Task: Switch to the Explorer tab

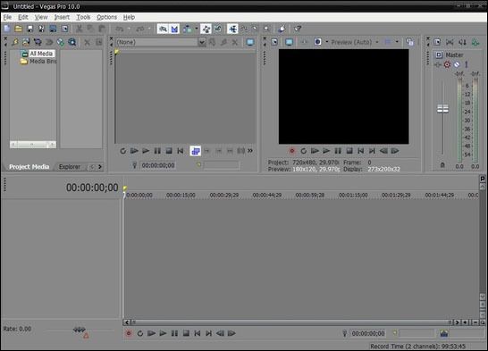Action: click(70, 167)
